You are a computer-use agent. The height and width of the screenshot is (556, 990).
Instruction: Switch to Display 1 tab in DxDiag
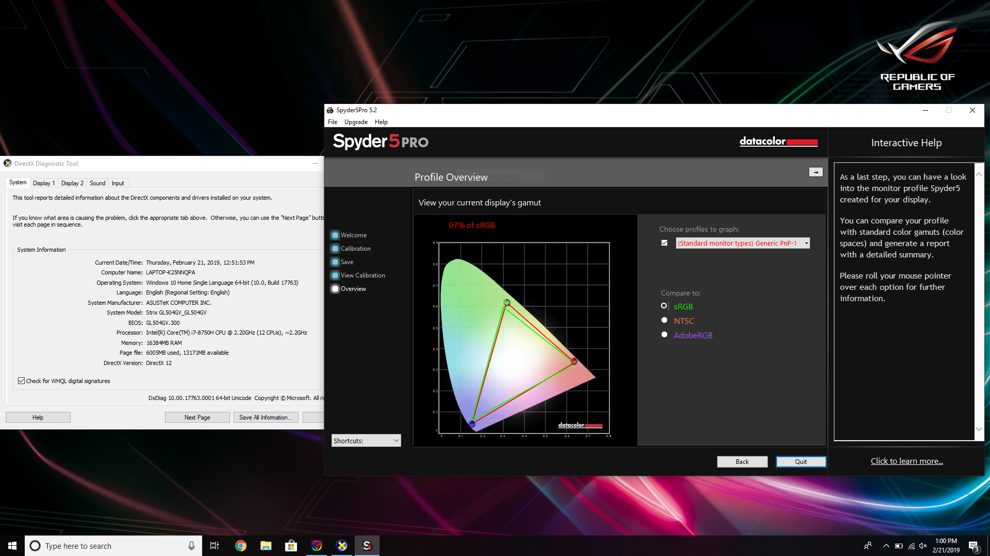click(x=44, y=183)
